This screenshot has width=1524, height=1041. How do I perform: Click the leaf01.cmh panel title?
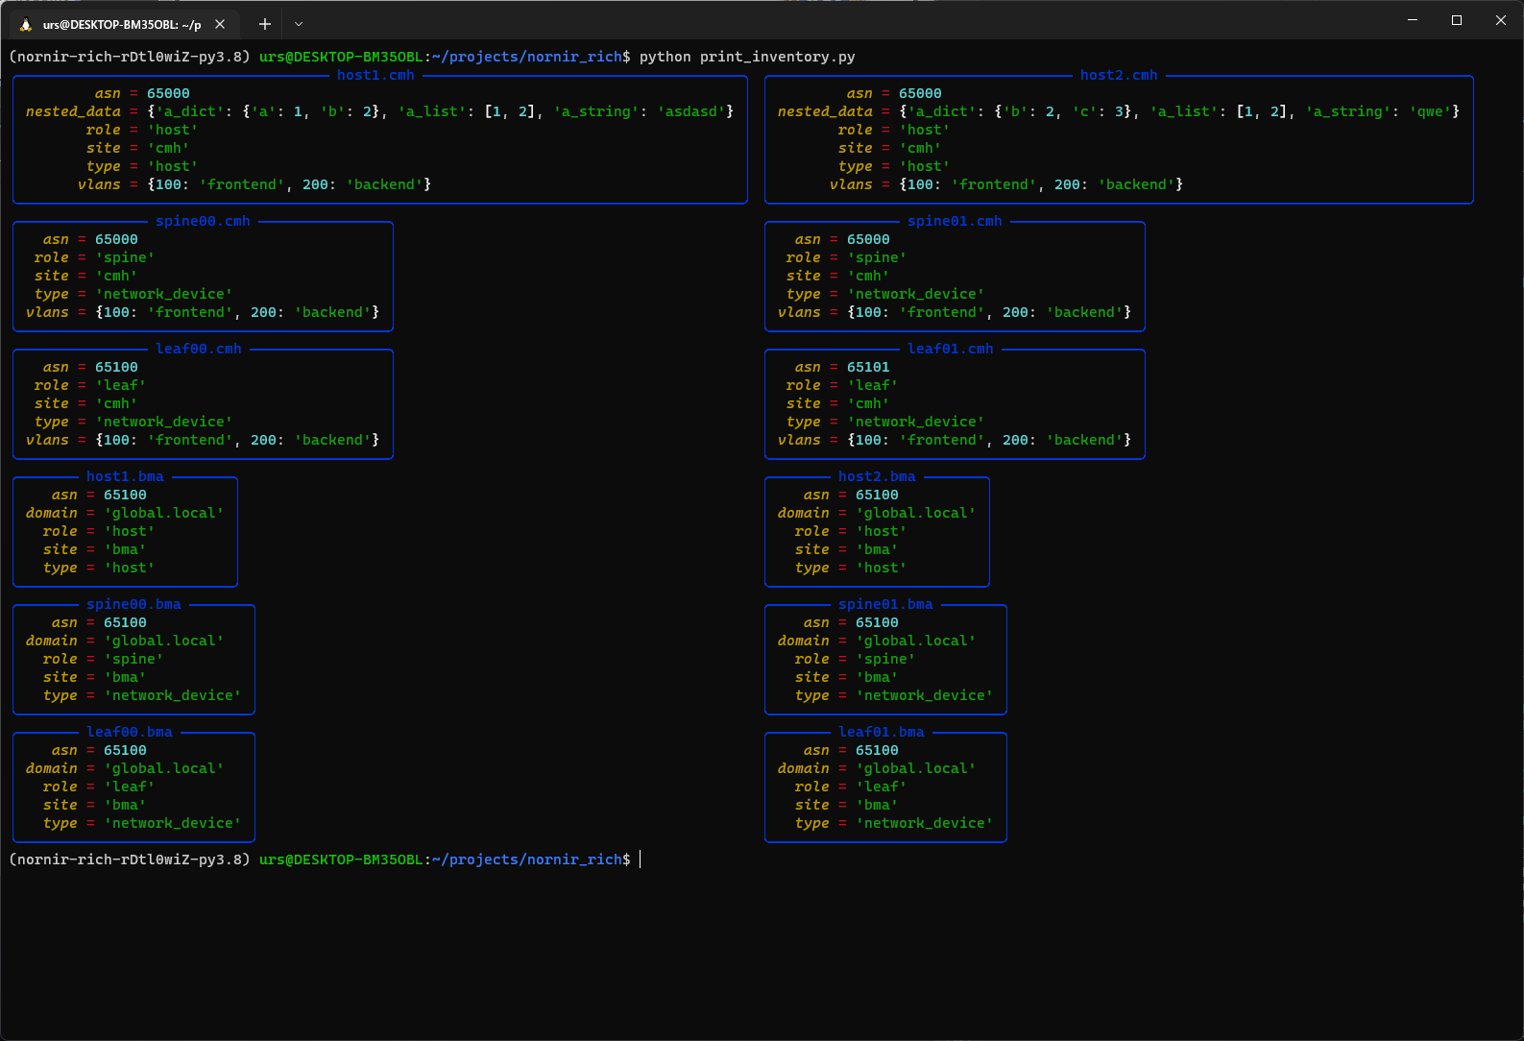(x=951, y=349)
